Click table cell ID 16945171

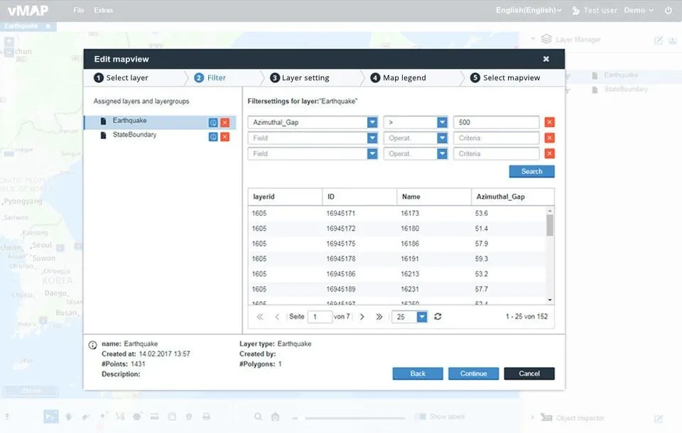[340, 213]
